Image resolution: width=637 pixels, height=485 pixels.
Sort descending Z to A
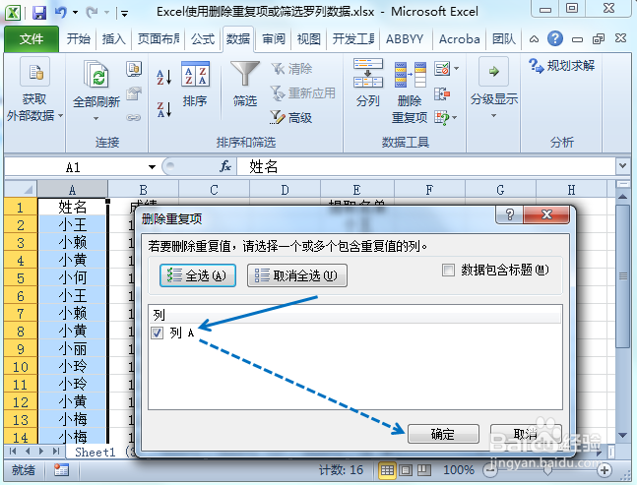[x=164, y=109]
